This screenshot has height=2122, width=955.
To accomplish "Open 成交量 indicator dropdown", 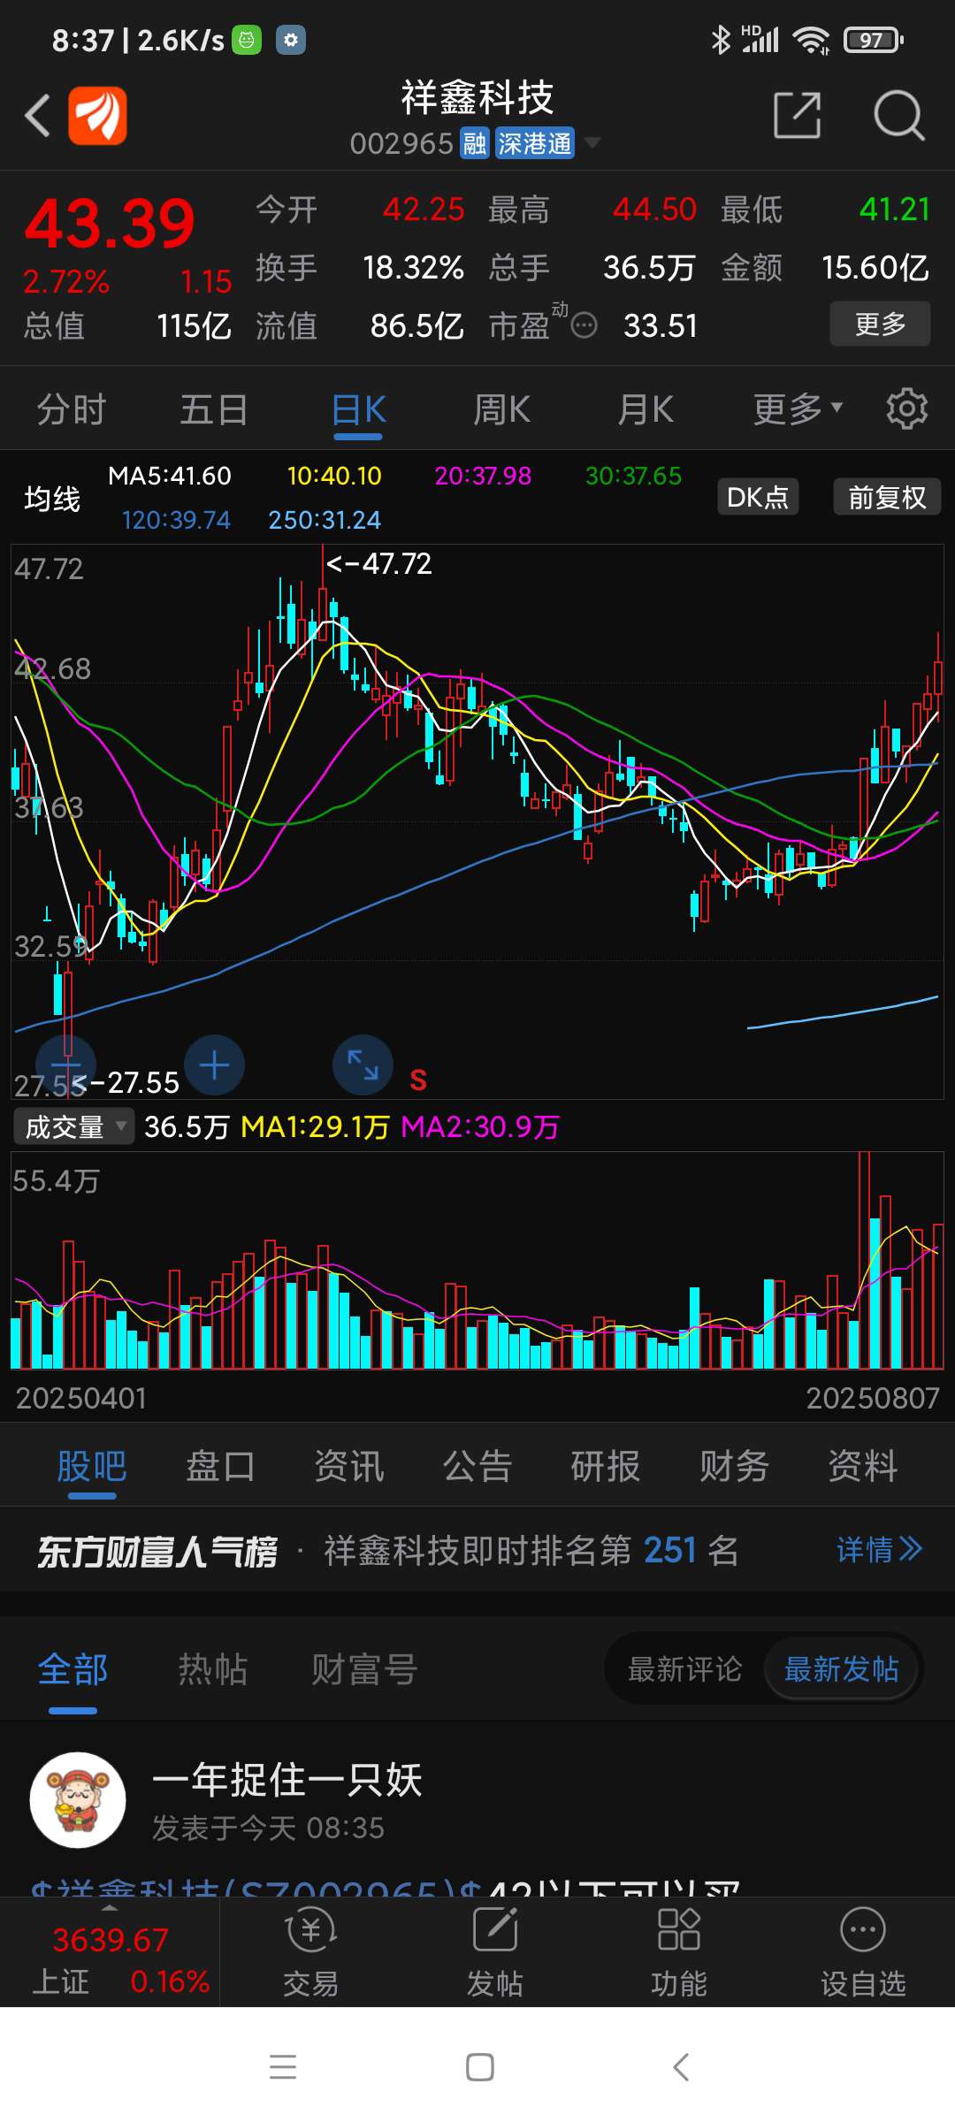I will point(74,1126).
